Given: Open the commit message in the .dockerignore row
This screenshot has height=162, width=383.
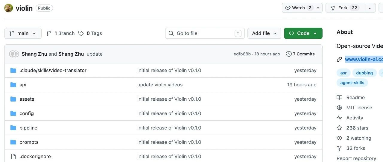Looking at the screenshot, I should click(x=169, y=156).
